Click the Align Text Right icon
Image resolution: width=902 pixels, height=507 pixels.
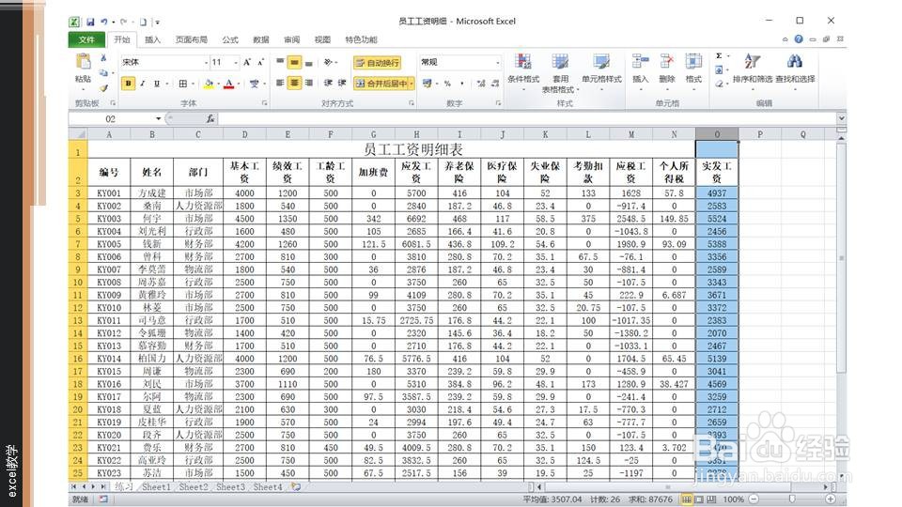[x=309, y=84]
